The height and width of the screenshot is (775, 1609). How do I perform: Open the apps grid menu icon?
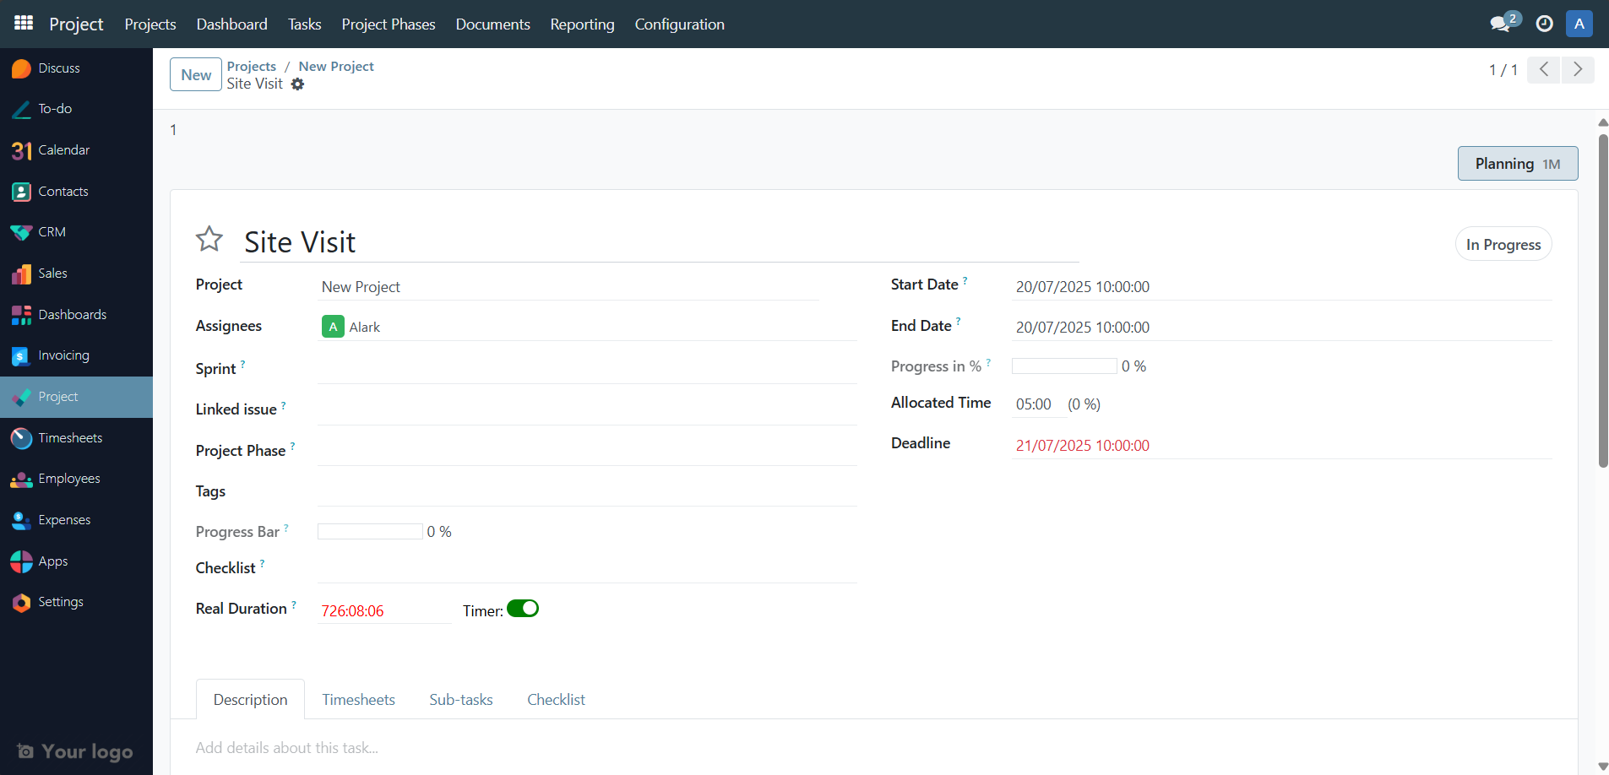(x=24, y=24)
